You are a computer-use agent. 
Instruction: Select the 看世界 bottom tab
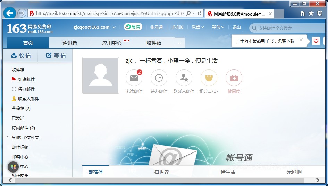(162, 172)
